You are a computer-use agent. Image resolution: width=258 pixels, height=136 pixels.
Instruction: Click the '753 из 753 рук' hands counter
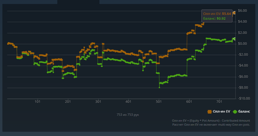coord(128,115)
